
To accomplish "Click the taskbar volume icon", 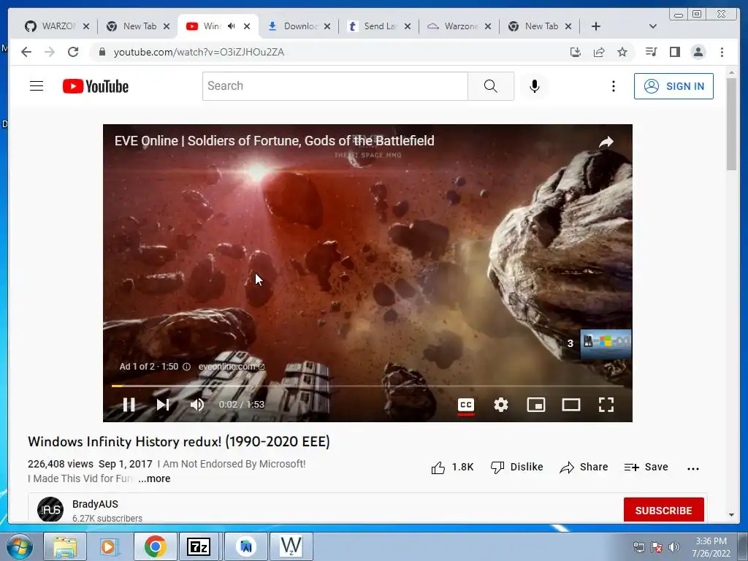I will (x=674, y=546).
